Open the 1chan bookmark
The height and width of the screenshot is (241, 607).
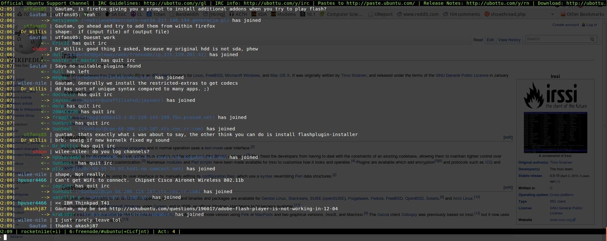156,14
